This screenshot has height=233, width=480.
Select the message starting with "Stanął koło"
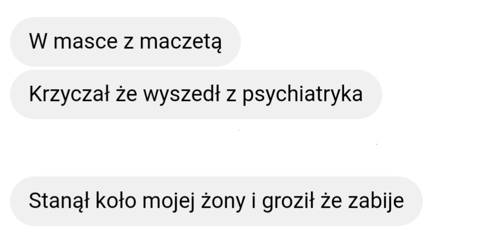tap(216, 201)
